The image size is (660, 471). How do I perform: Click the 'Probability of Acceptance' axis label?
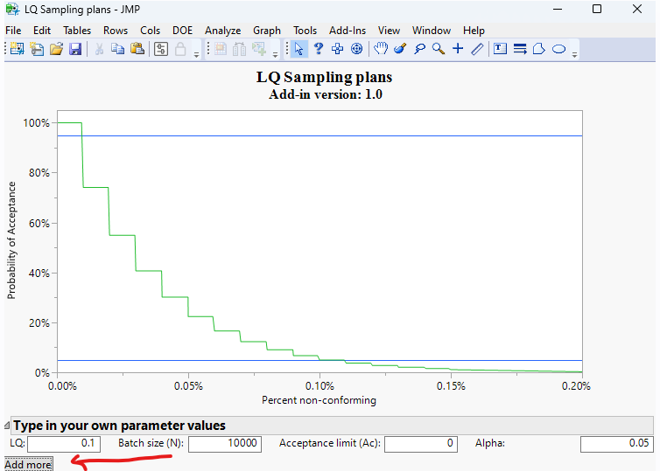(11, 240)
